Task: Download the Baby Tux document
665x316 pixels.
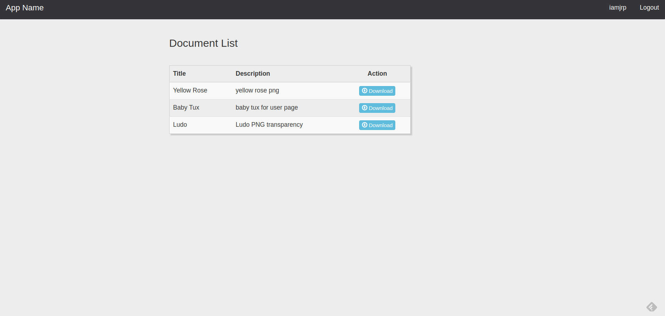Action: click(x=377, y=108)
